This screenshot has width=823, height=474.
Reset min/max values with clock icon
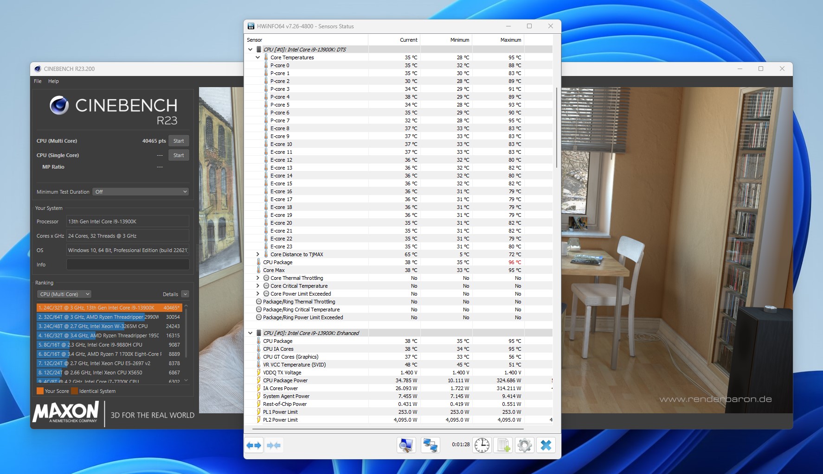(x=482, y=445)
